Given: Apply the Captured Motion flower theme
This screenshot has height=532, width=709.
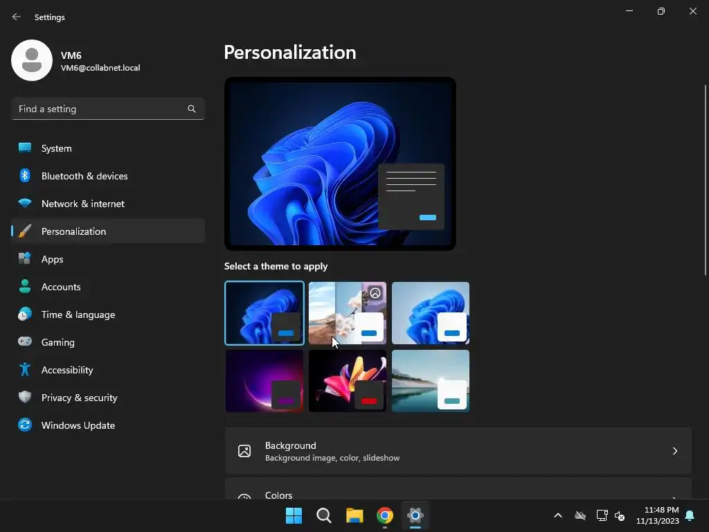Looking at the screenshot, I should [348, 381].
